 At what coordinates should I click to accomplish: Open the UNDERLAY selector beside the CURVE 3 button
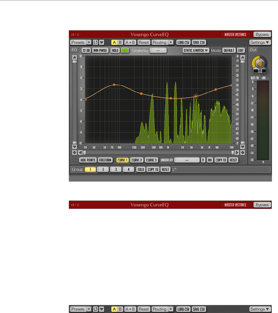pos(187,160)
